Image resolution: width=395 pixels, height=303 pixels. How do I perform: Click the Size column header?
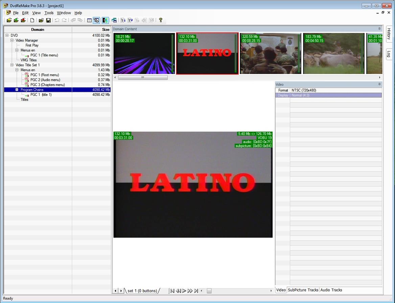(91, 29)
